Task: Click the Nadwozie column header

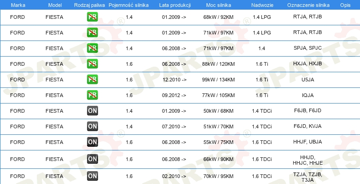Action: (262, 5)
